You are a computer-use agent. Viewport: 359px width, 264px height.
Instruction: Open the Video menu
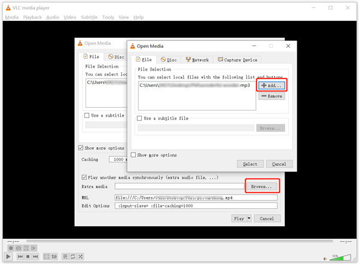click(70, 17)
